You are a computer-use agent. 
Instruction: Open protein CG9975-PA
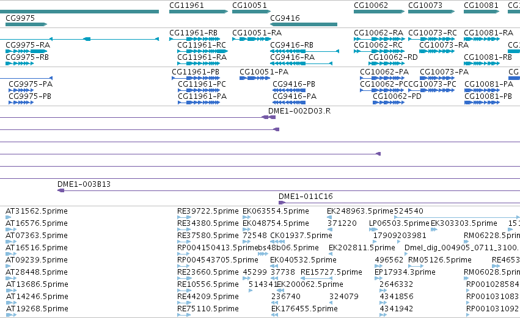[x=21, y=90]
